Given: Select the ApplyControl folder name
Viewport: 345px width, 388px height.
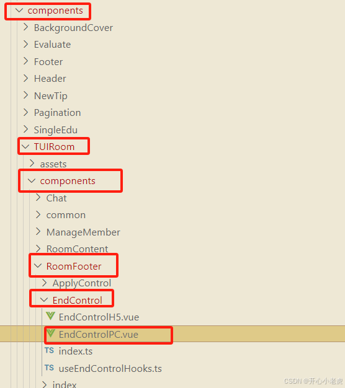Looking at the screenshot, I should coord(82,283).
